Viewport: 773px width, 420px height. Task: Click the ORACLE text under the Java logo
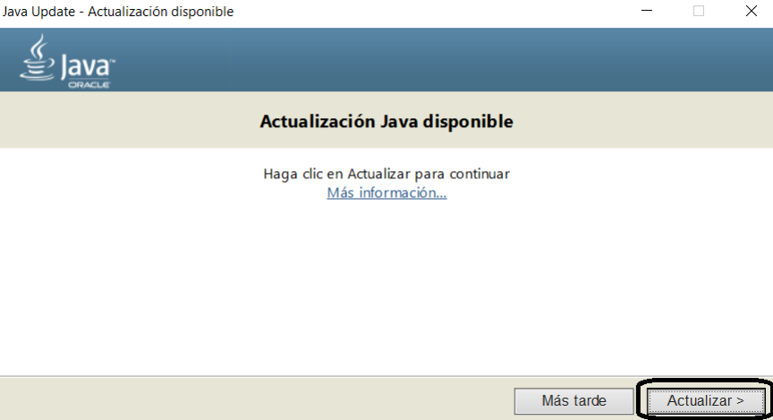pos(88,84)
